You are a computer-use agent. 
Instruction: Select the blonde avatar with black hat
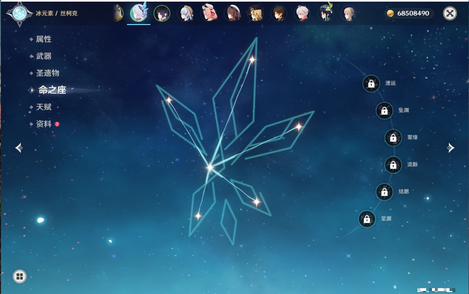click(x=256, y=13)
